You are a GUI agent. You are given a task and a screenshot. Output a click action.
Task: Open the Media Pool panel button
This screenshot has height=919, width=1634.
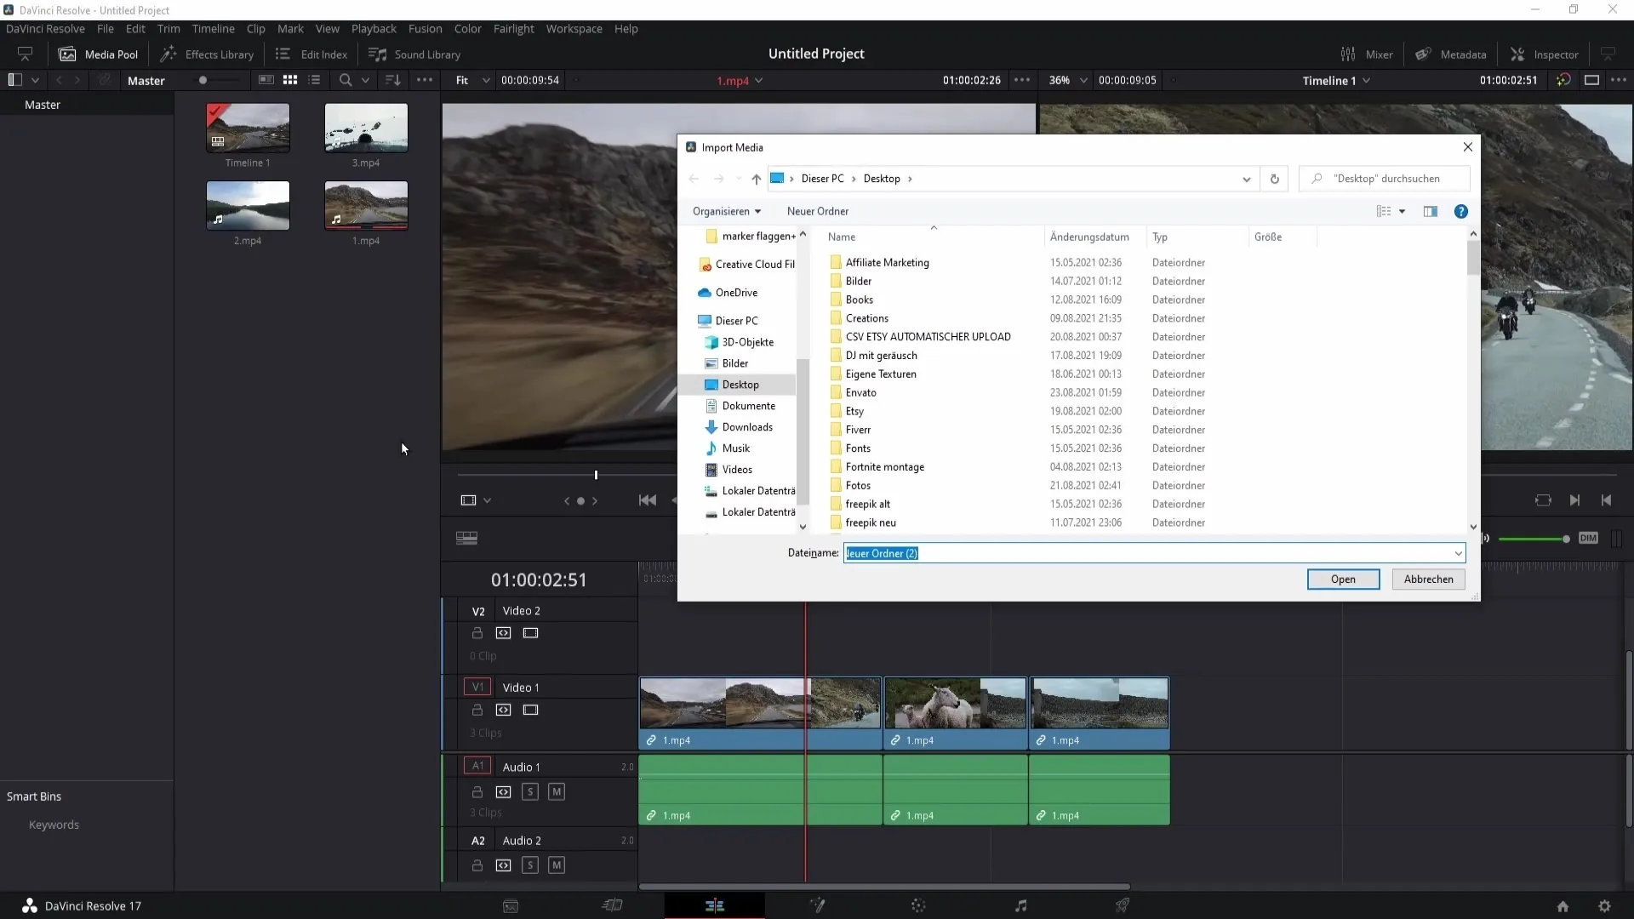98,54
